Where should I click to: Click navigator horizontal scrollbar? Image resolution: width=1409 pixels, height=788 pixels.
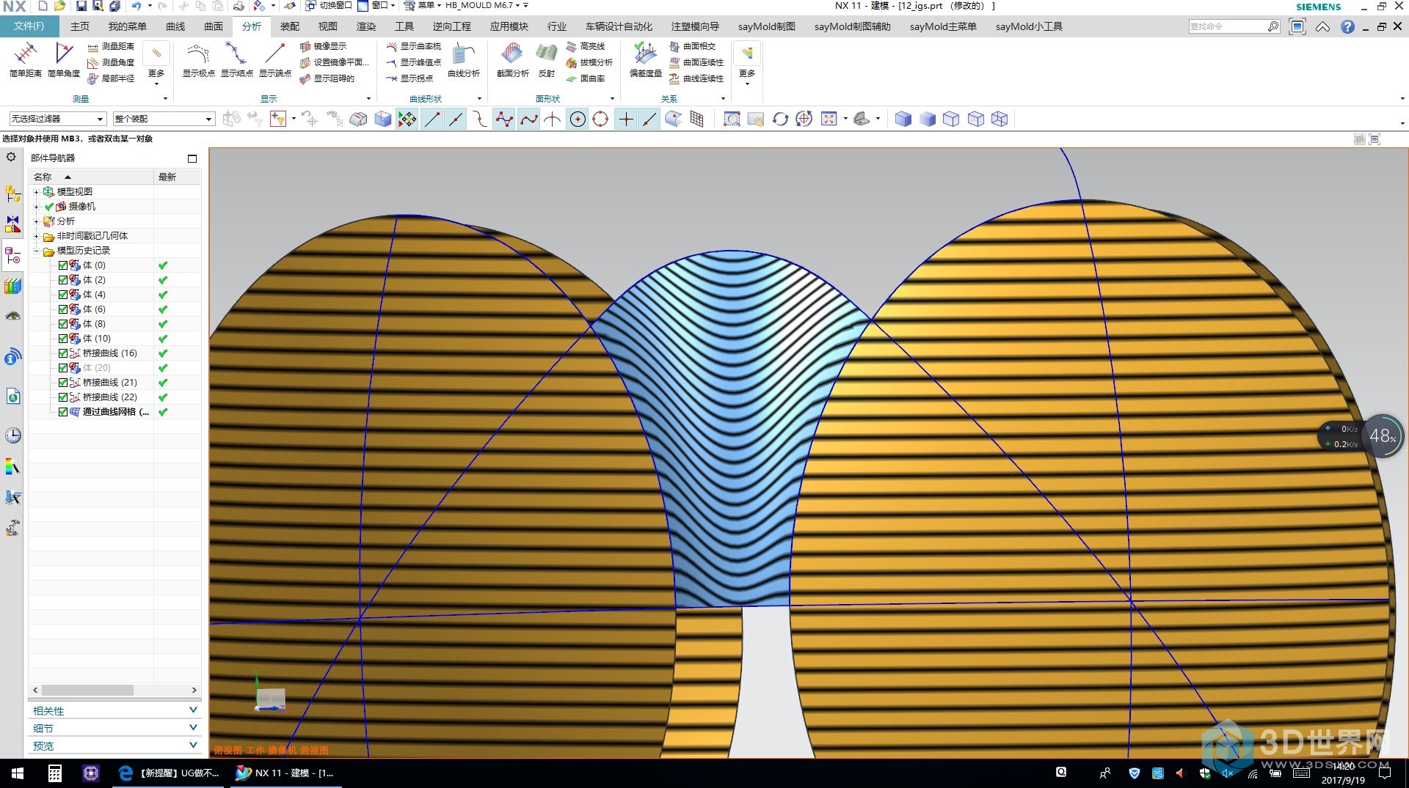(88, 690)
